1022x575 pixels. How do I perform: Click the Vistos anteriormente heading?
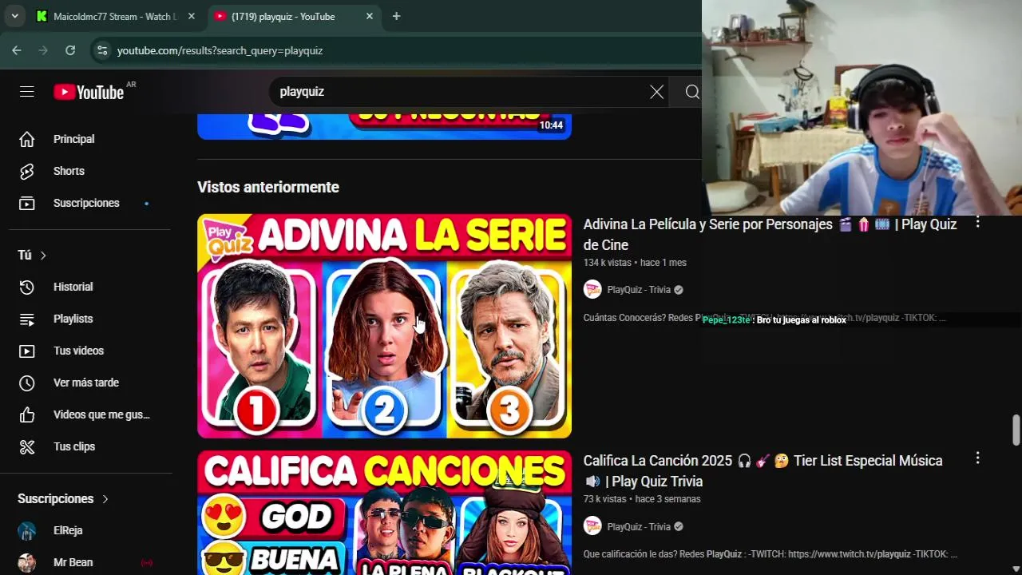[x=268, y=187]
